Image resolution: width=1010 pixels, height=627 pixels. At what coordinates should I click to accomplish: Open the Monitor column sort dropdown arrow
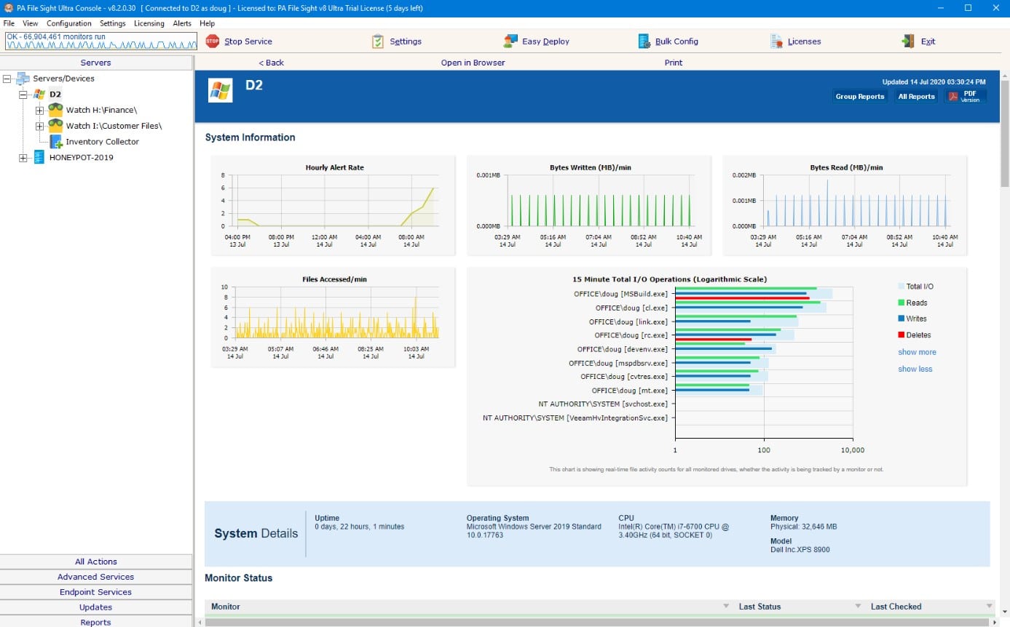pos(726,607)
